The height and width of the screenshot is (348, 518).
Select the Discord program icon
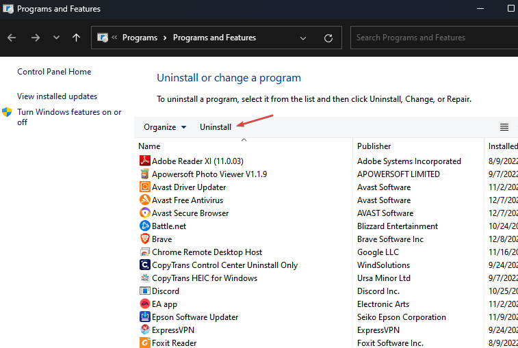[144, 291]
